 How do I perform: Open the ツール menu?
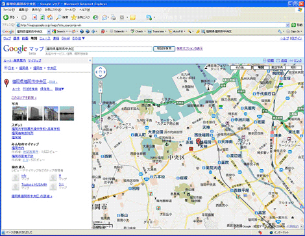70,10
